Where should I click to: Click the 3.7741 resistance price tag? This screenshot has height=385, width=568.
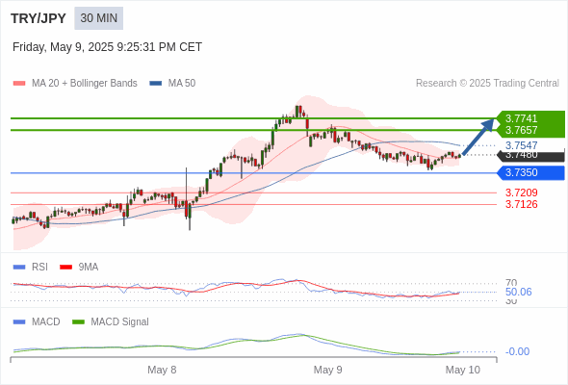[530, 118]
